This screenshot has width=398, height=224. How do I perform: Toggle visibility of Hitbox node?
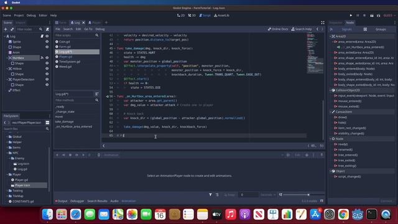47,68
